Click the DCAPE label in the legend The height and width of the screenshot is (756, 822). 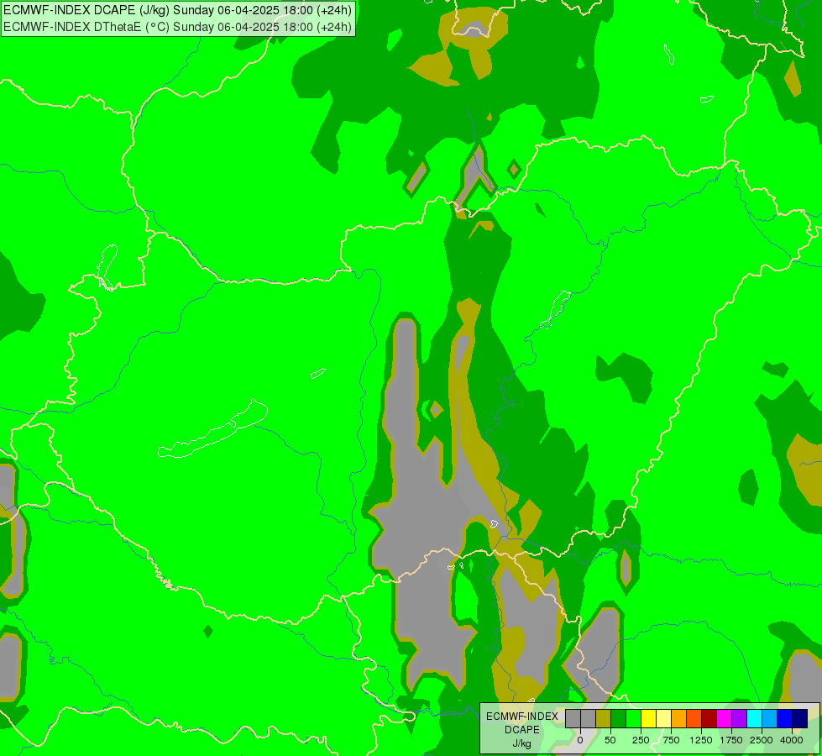coord(522,730)
